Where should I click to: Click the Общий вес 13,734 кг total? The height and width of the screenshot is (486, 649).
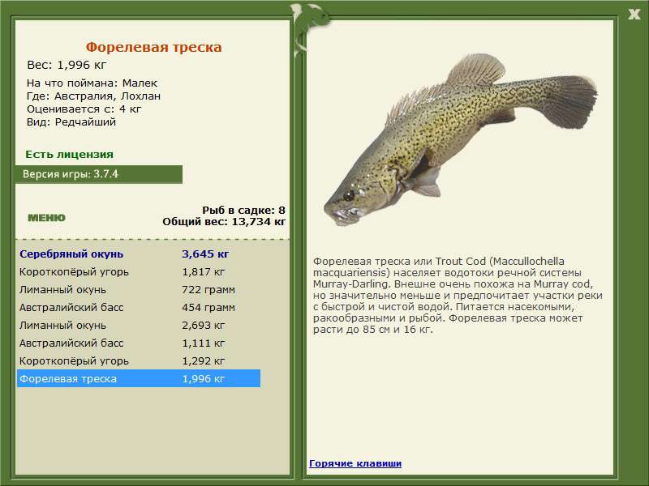click(224, 221)
